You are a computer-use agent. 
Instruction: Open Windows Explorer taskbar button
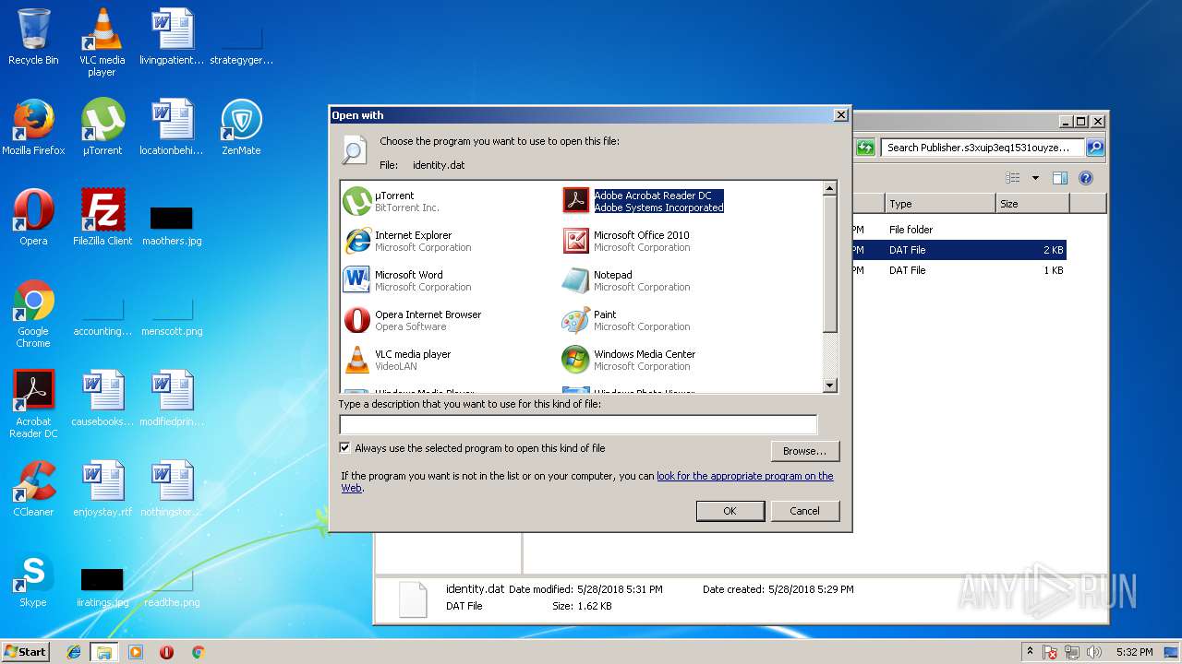tap(104, 652)
